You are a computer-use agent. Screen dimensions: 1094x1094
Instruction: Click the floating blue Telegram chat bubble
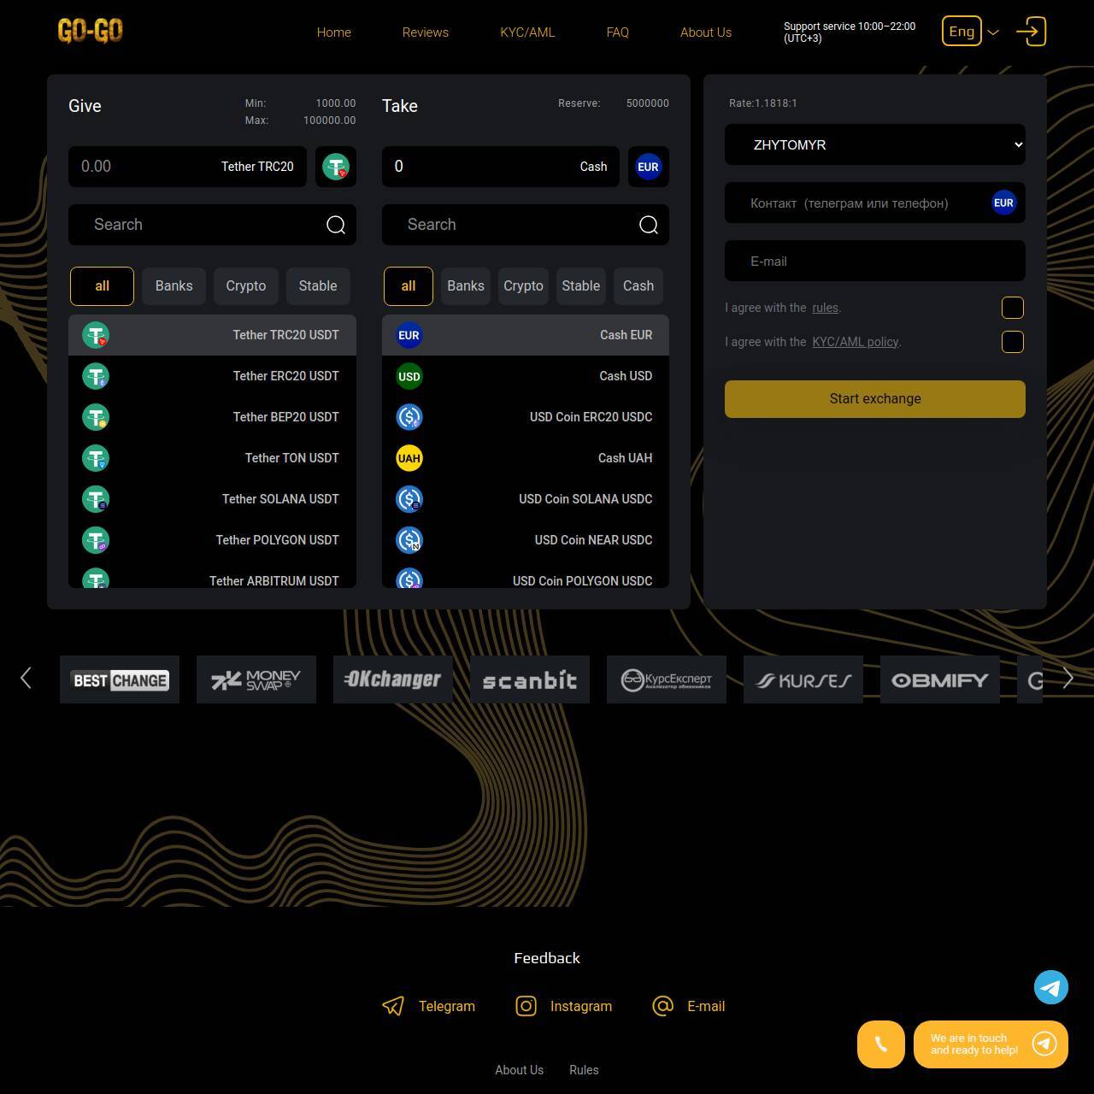pyautogui.click(x=1050, y=987)
